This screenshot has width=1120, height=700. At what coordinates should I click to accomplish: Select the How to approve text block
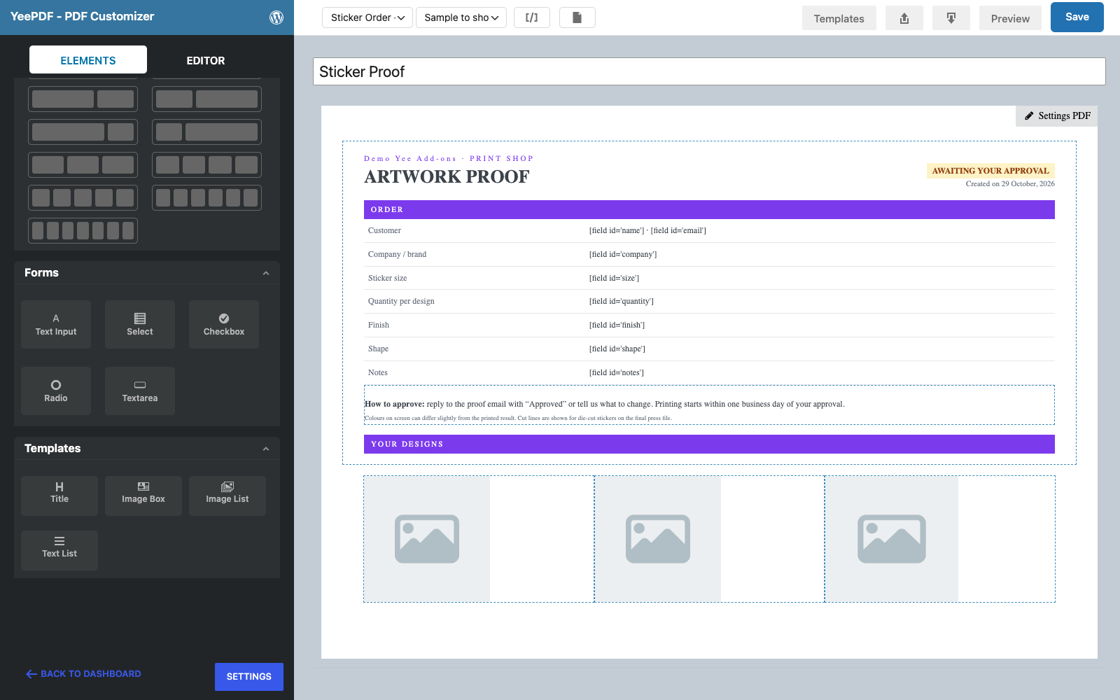pyautogui.click(x=709, y=405)
